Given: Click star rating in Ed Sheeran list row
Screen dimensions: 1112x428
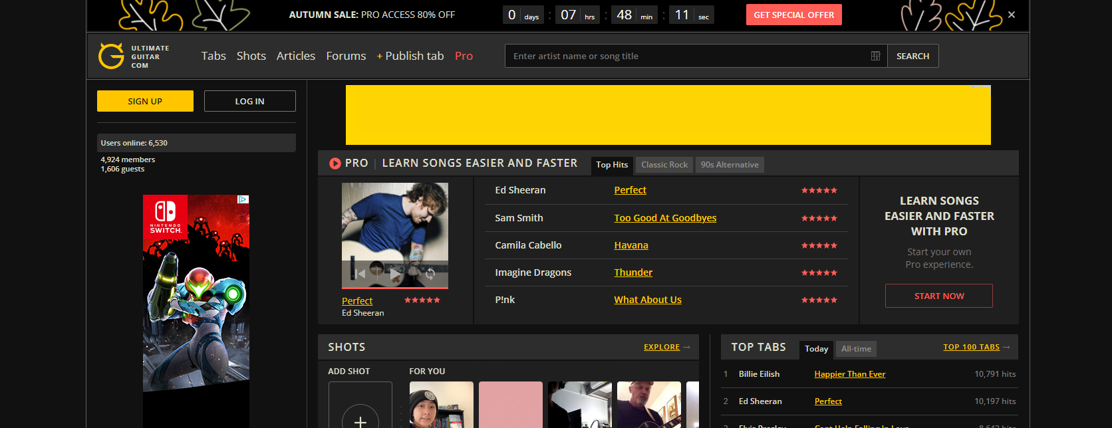Looking at the screenshot, I should (x=819, y=191).
